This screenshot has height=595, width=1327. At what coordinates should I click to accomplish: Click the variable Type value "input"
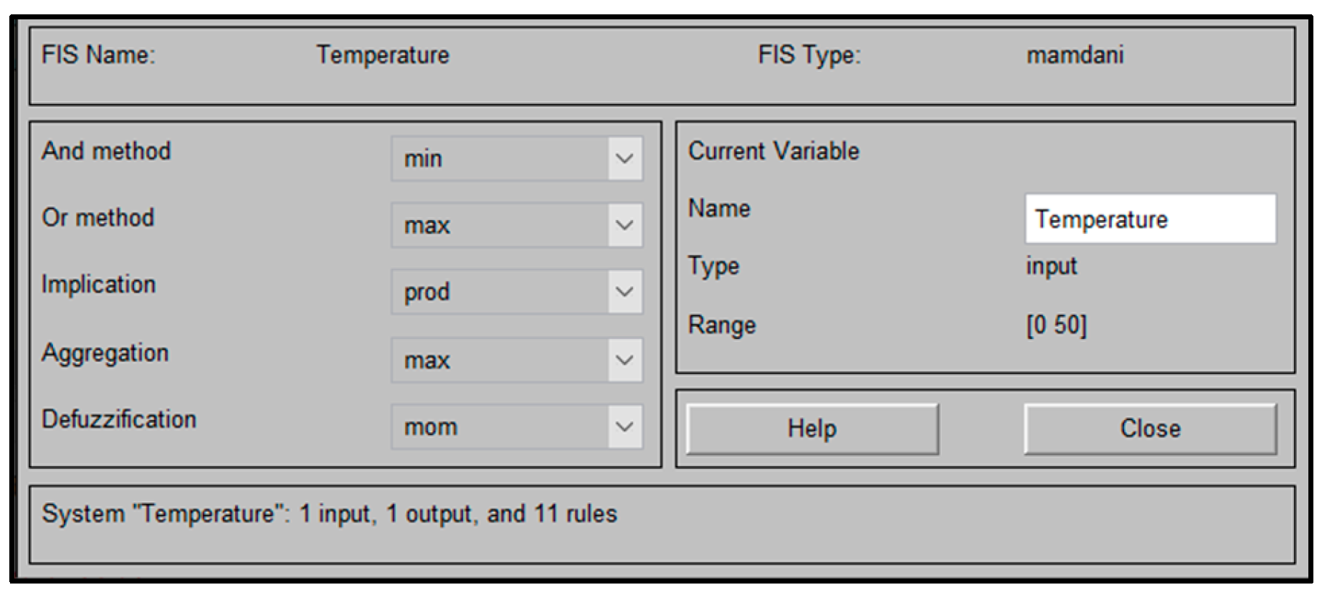(x=1051, y=266)
